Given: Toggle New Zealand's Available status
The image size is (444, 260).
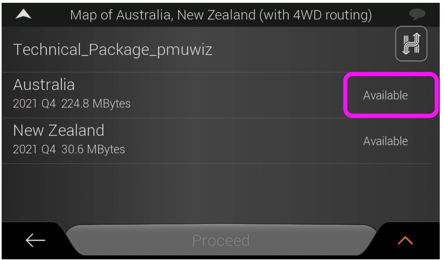Looking at the screenshot, I should tap(385, 141).
